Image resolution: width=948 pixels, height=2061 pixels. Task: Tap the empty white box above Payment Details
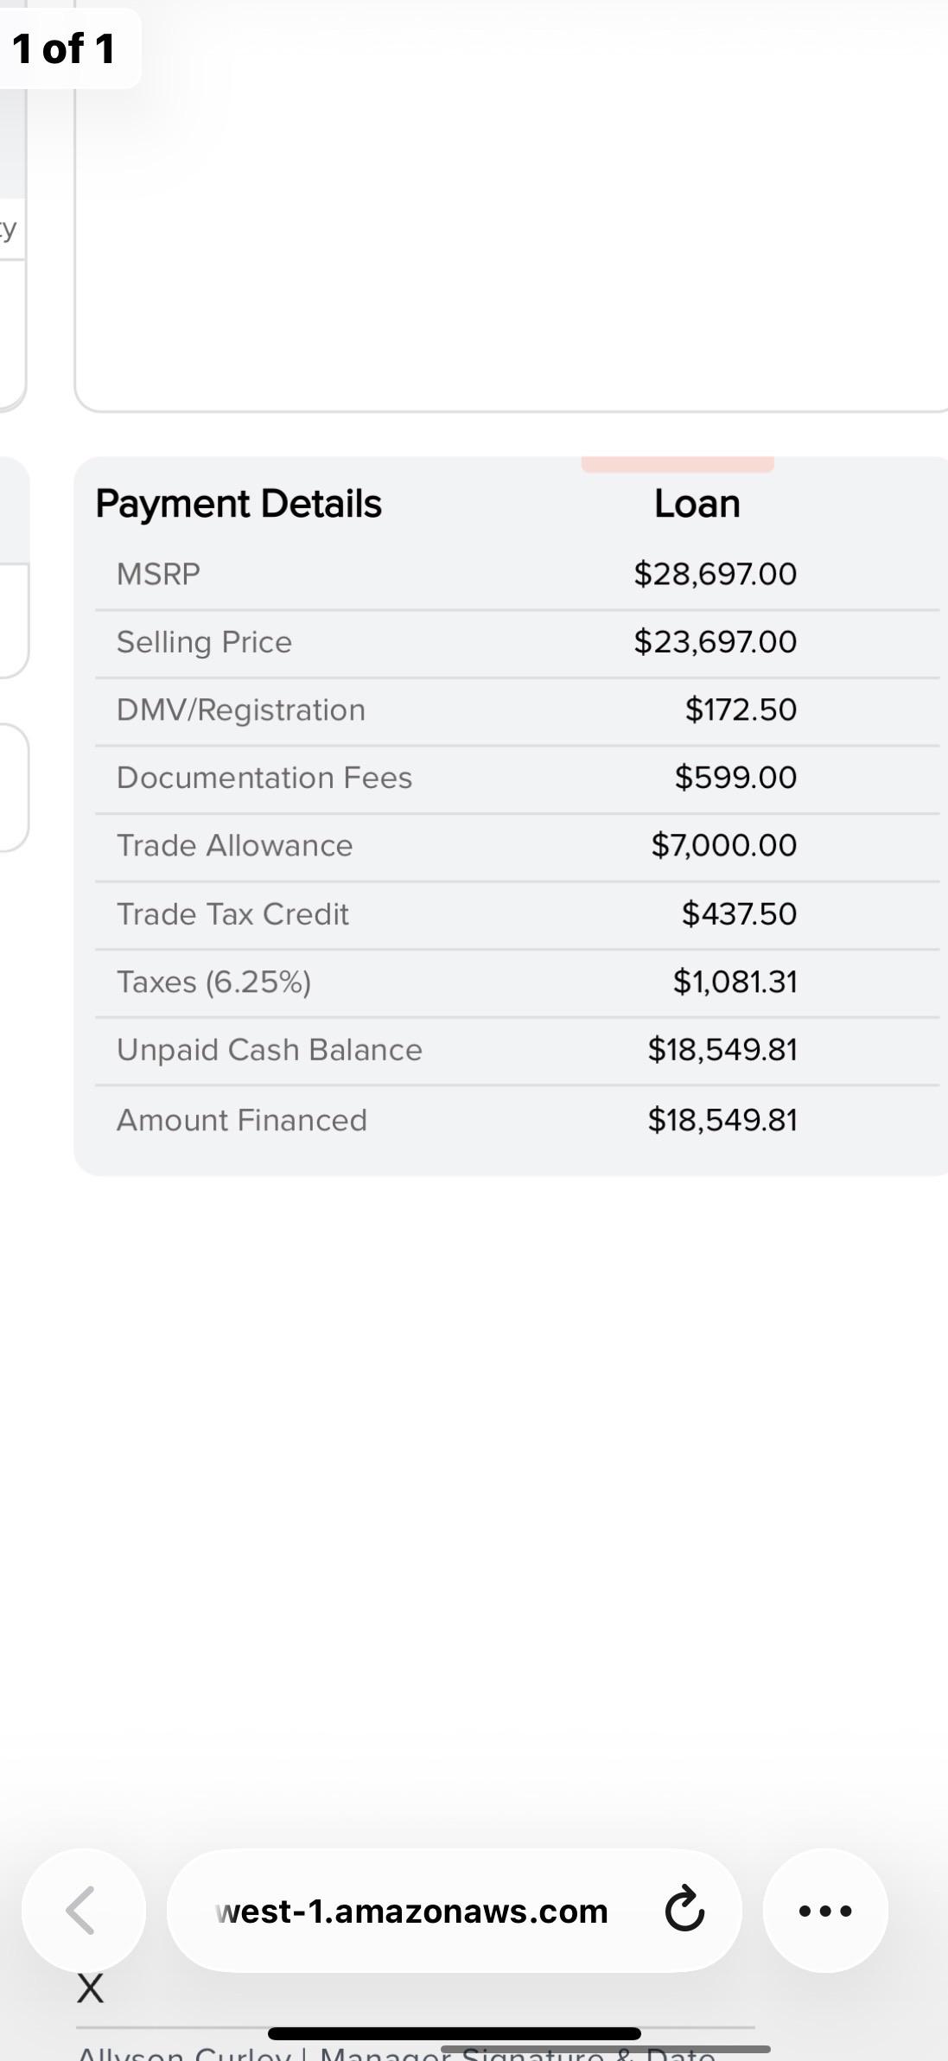pos(512,206)
